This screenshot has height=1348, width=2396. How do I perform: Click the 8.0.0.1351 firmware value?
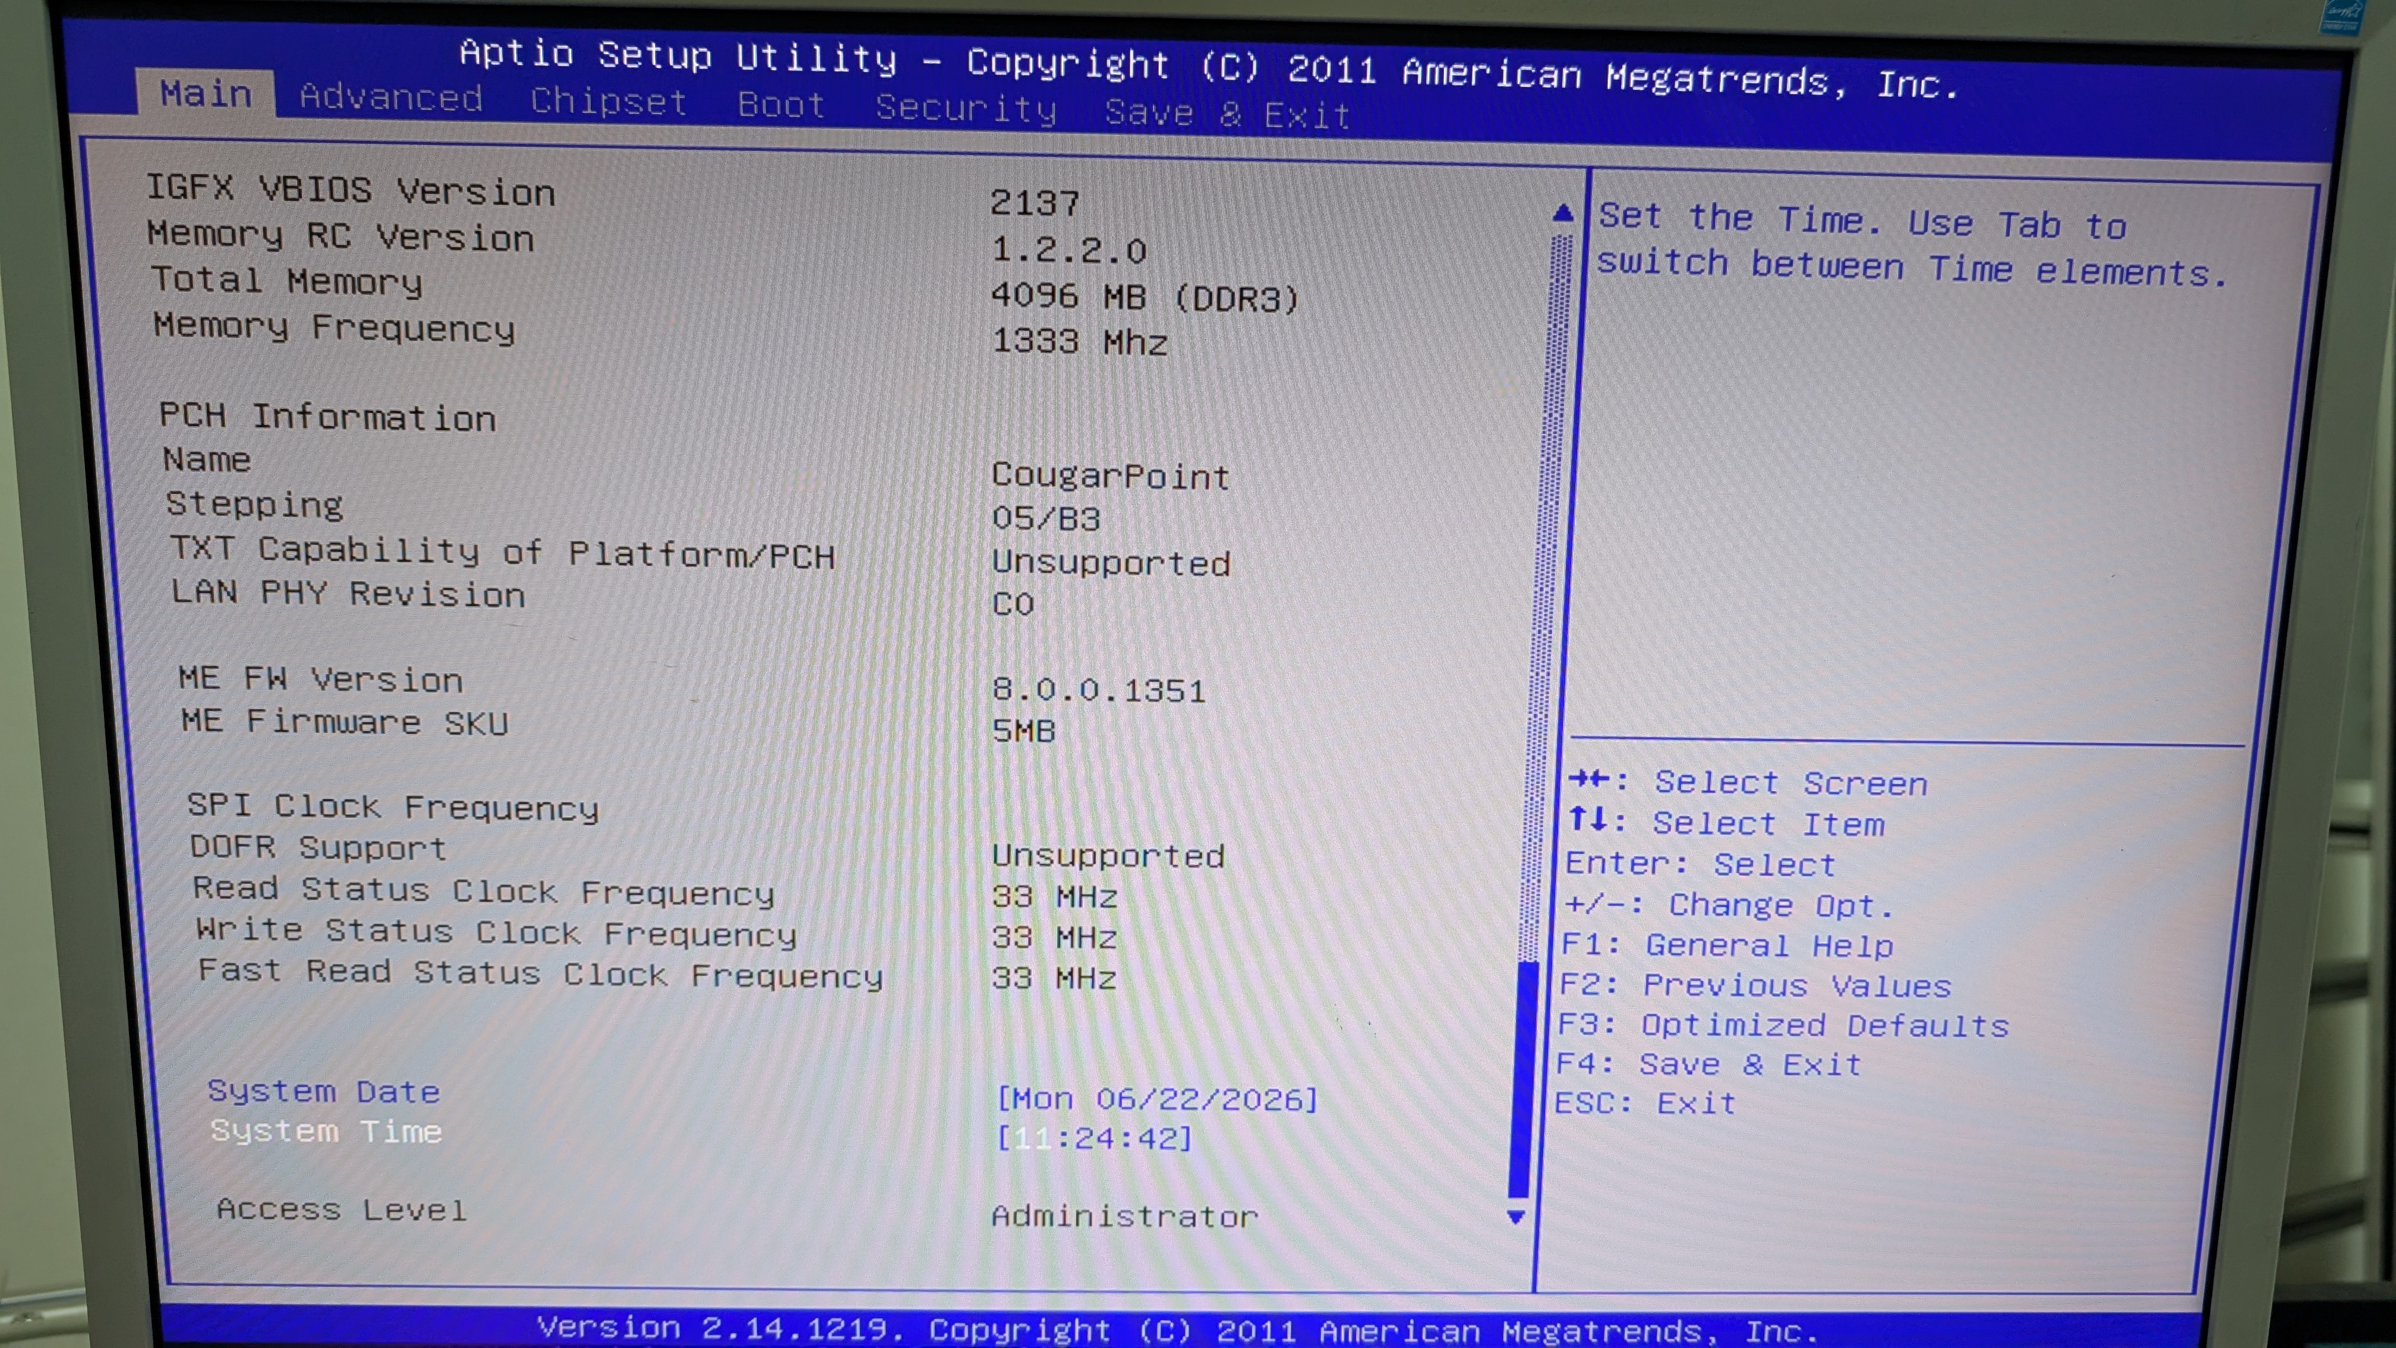pos(1099,689)
